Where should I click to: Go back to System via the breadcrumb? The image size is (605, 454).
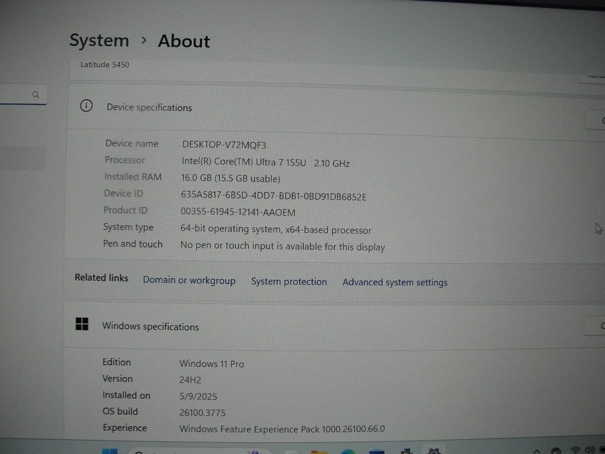[x=99, y=40]
